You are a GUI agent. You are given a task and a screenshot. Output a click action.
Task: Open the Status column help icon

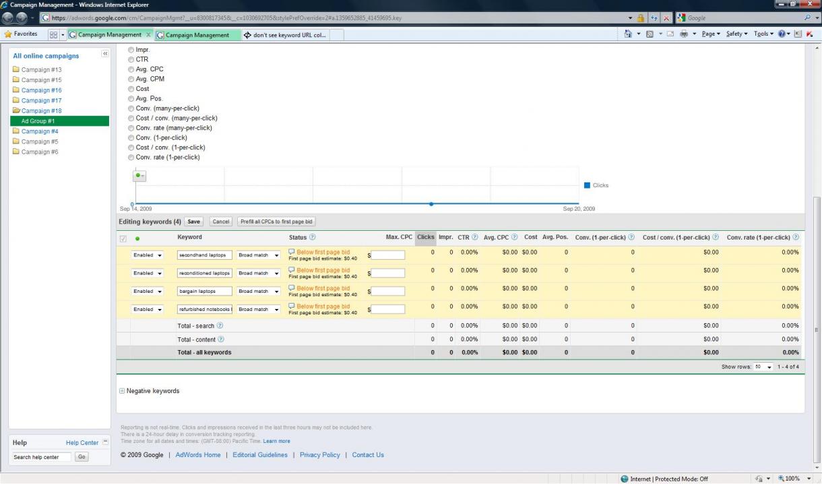click(x=312, y=237)
